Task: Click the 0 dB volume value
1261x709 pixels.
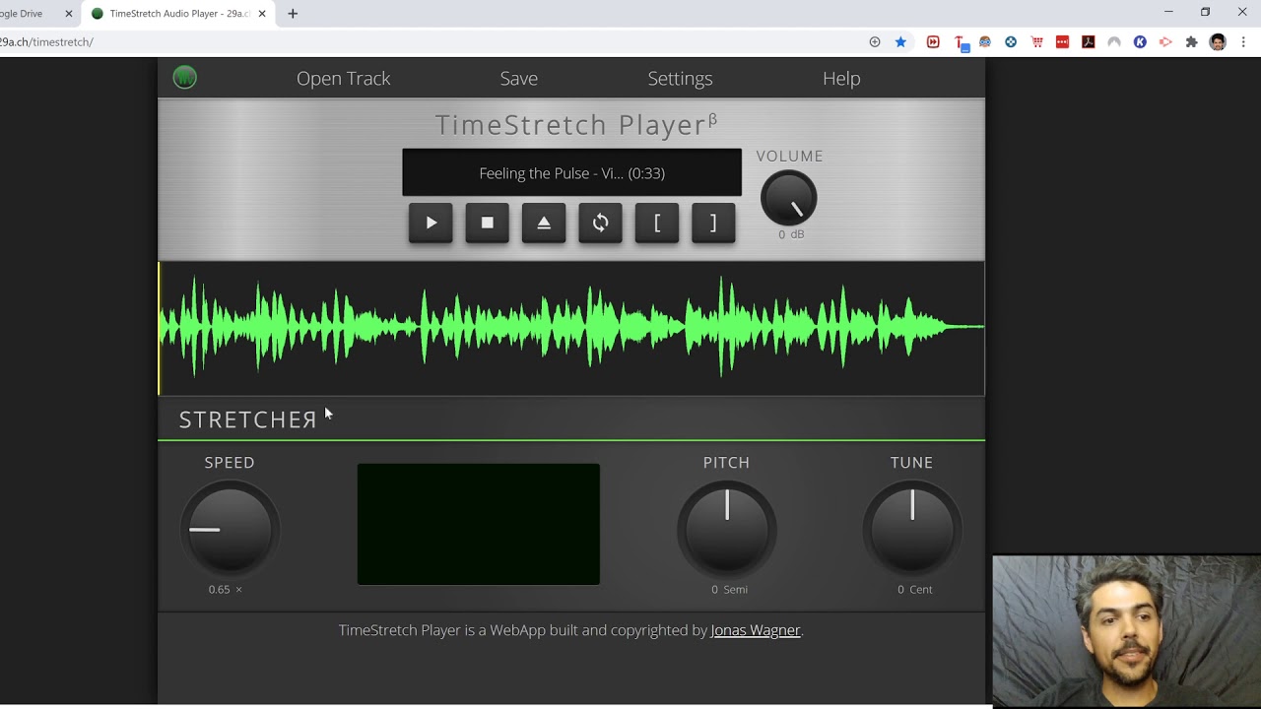Action: coord(791,234)
